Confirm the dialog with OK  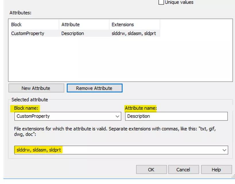pyautogui.click(x=152, y=169)
